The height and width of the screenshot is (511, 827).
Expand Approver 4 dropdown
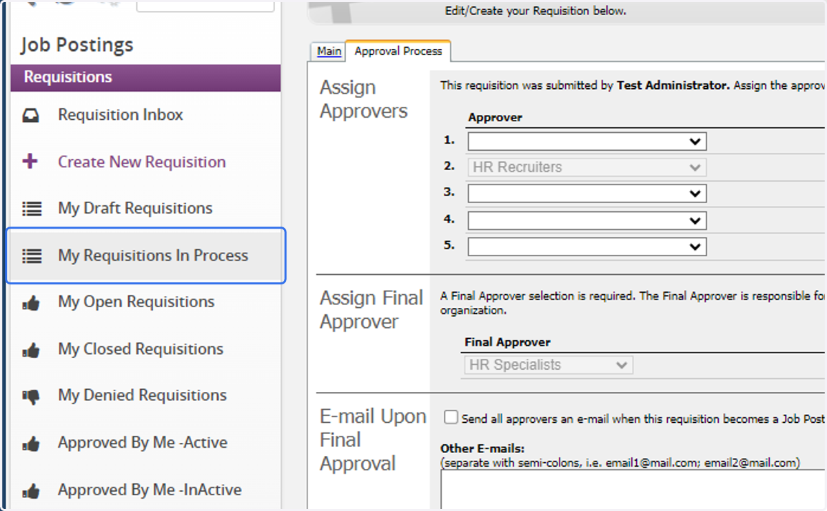click(587, 220)
